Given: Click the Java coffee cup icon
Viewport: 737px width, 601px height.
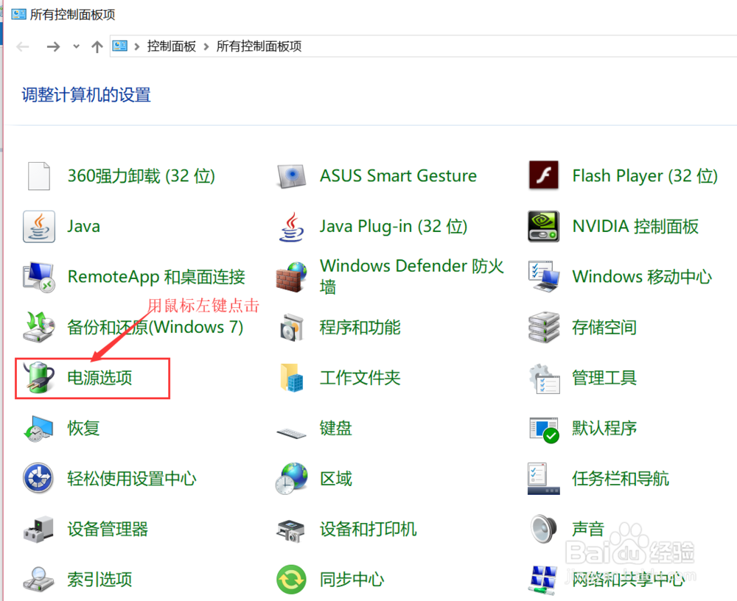Looking at the screenshot, I should pos(38,226).
